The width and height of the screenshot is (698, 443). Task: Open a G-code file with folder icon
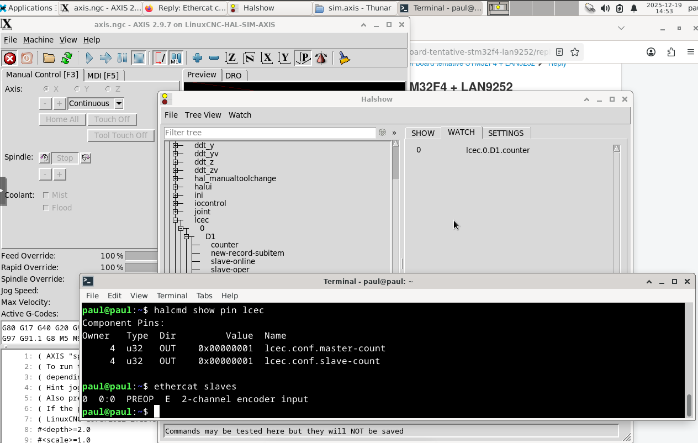click(x=49, y=58)
